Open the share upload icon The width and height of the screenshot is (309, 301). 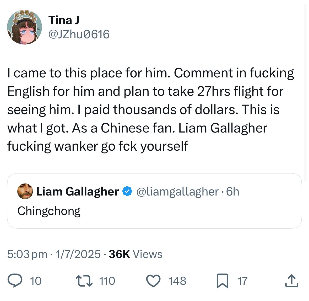pos(292,281)
